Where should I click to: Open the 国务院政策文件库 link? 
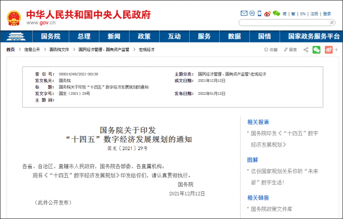(272, 209)
